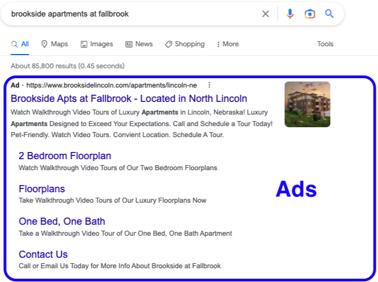Viewport: 378px width, 282px height.
Task: Click 'Watch Walkthrough Video Tours of Our Two Bedroom Floorplans'
Action: (118, 168)
